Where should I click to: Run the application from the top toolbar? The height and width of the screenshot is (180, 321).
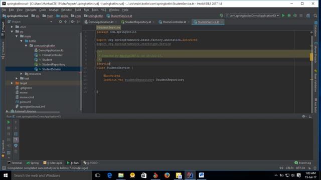pos(283,15)
